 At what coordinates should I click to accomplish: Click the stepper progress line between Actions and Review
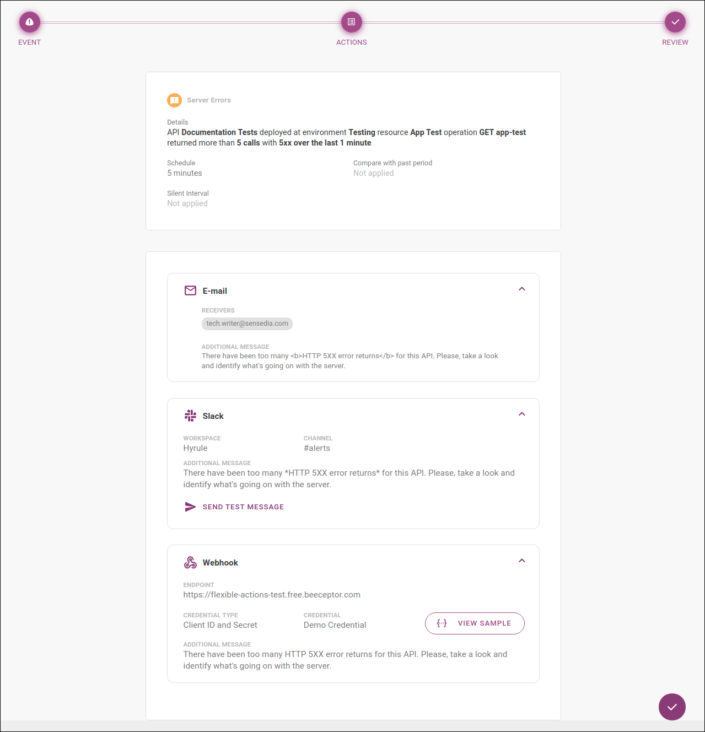pyautogui.click(x=513, y=21)
